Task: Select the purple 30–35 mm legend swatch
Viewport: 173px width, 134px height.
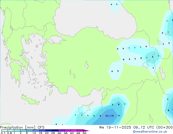Action: pos(61,130)
